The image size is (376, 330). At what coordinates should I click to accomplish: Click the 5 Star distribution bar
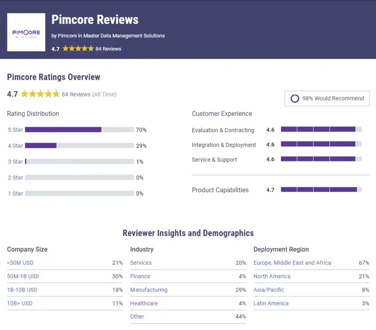[80, 130]
